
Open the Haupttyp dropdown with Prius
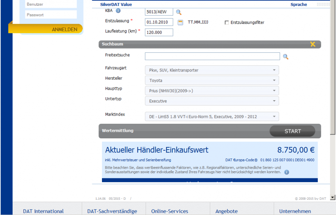pyautogui.click(x=212, y=91)
